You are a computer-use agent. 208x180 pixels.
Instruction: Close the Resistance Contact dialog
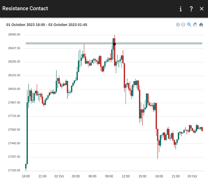point(202,9)
